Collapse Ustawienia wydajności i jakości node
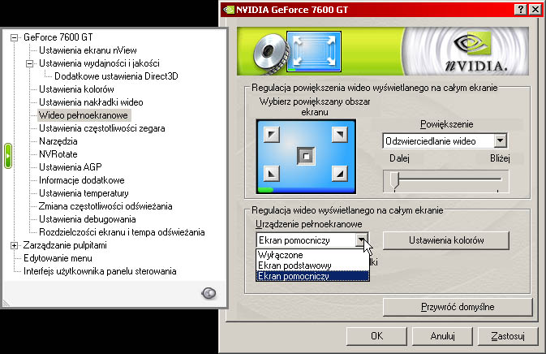The height and width of the screenshot is (354, 546). click(29, 63)
